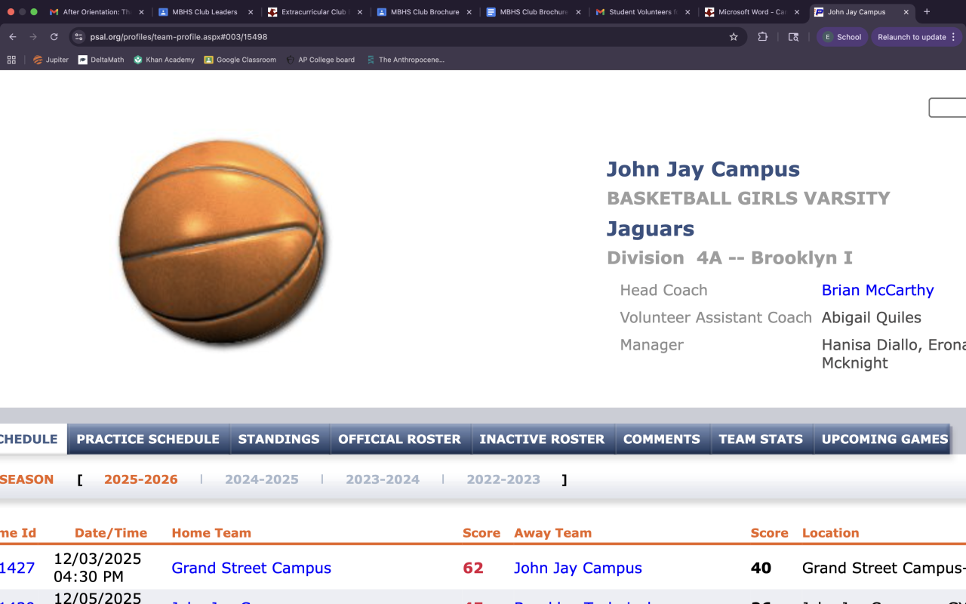Select the 2024-2025 season
966x604 pixels.
261,479
